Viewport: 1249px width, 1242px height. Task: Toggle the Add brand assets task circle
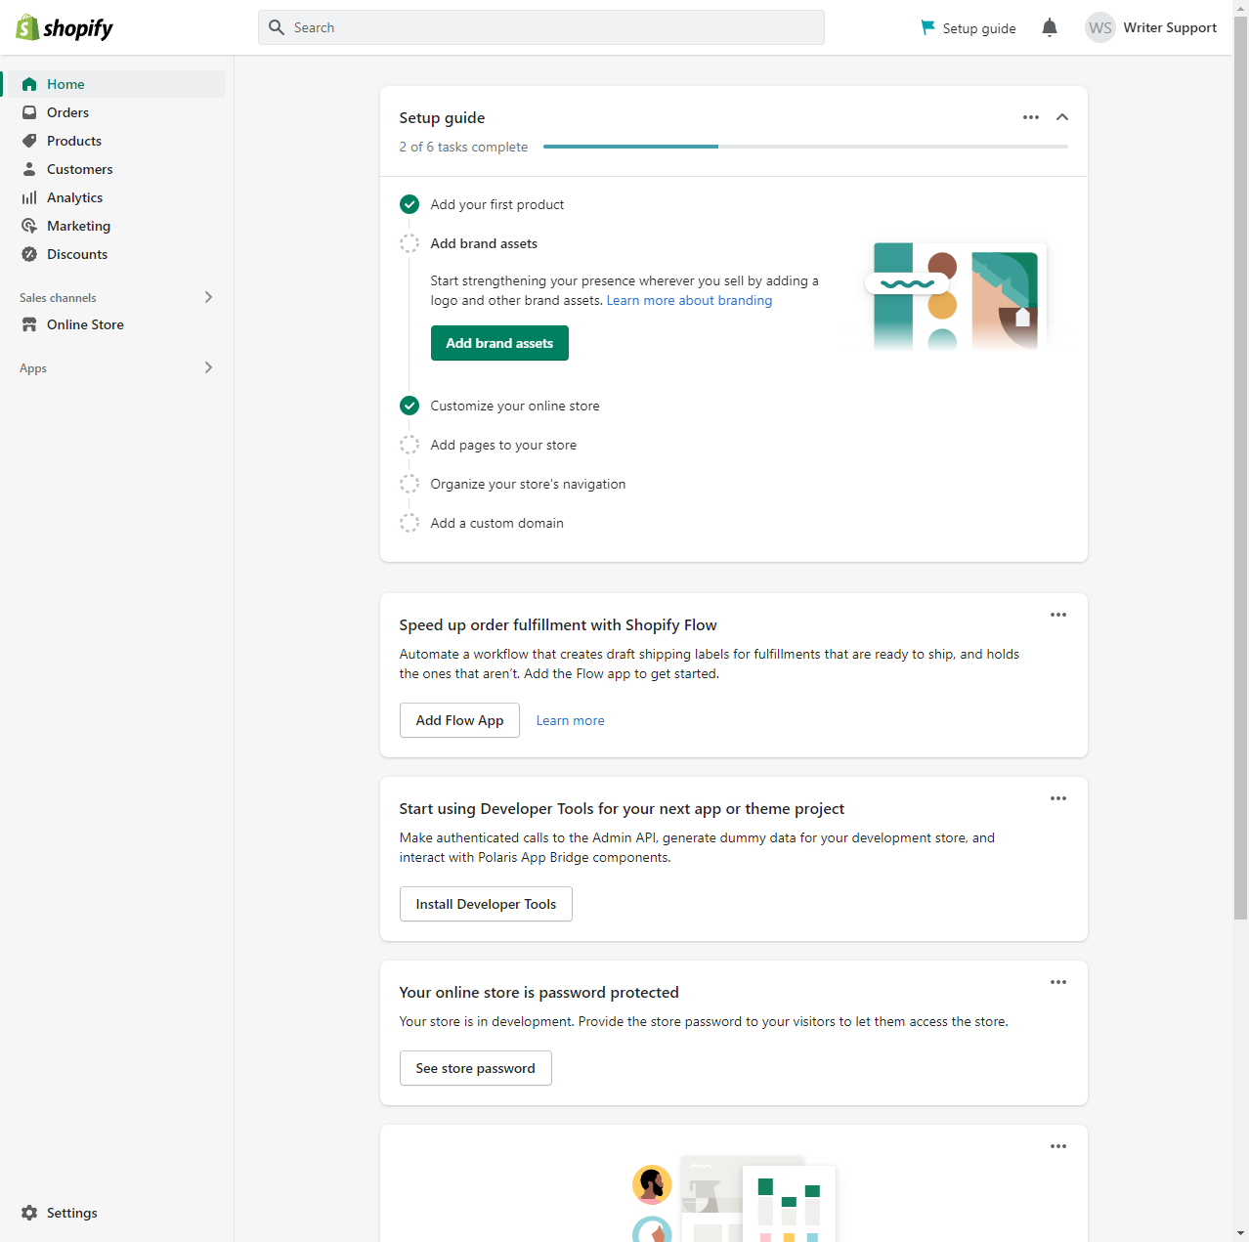pos(409,243)
